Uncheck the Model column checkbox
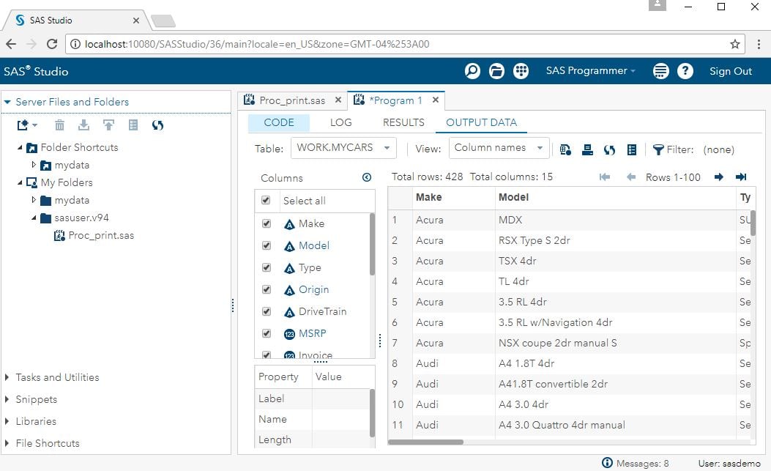 tap(267, 245)
